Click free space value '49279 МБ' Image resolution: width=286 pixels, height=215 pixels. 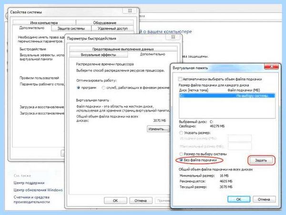click(217, 126)
